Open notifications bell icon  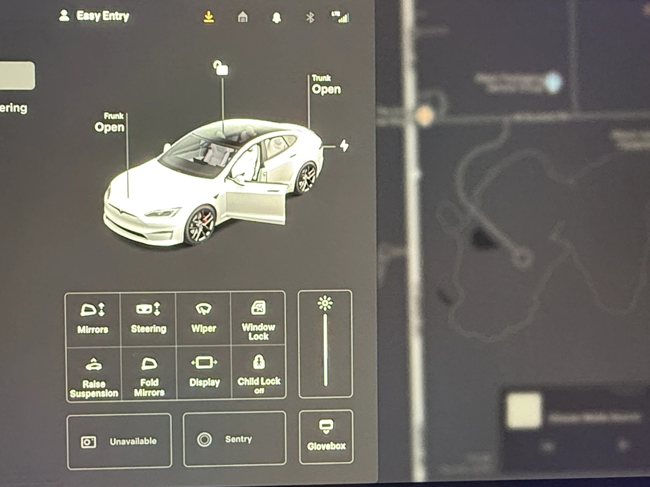[277, 18]
